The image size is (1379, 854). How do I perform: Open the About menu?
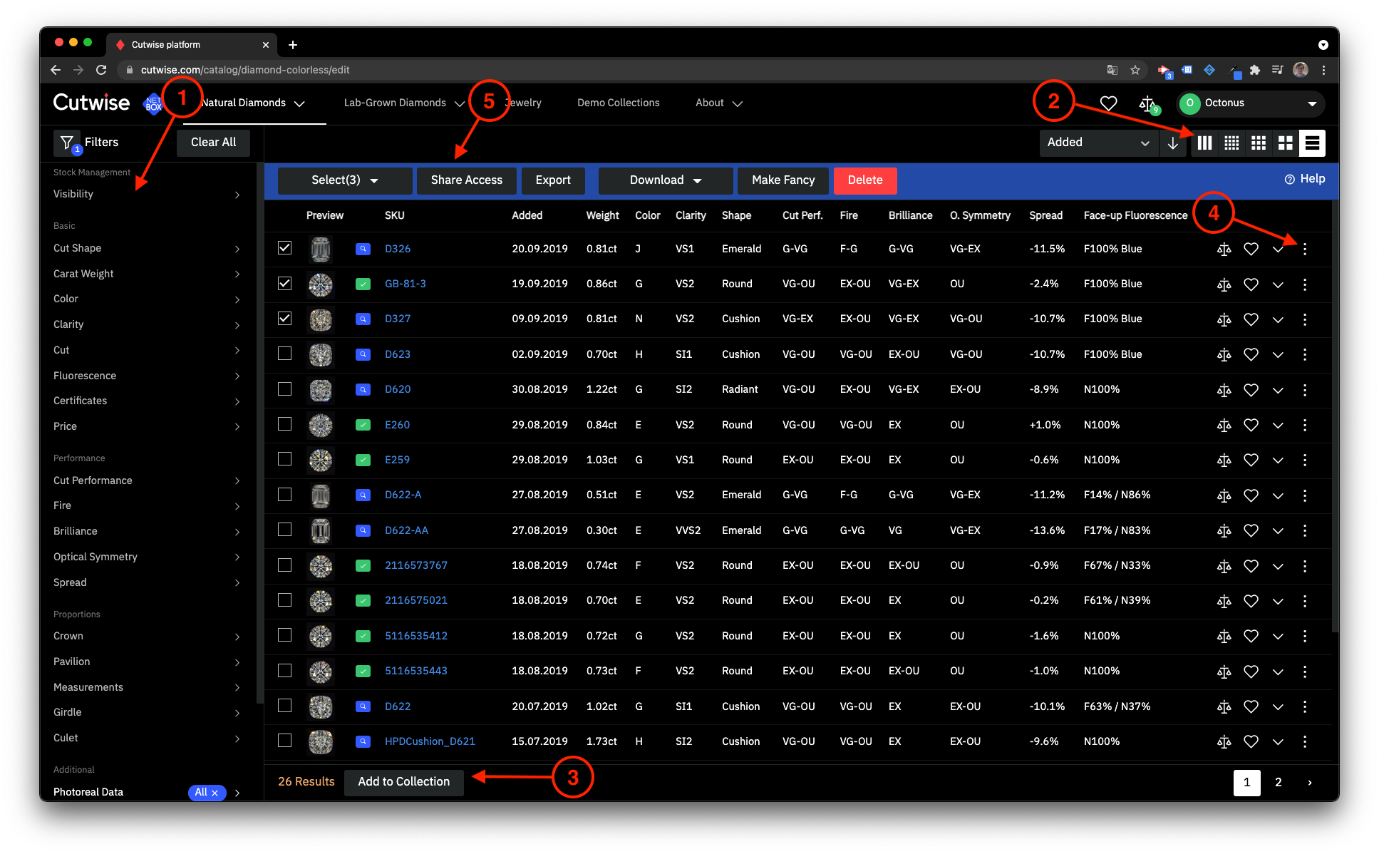719,103
